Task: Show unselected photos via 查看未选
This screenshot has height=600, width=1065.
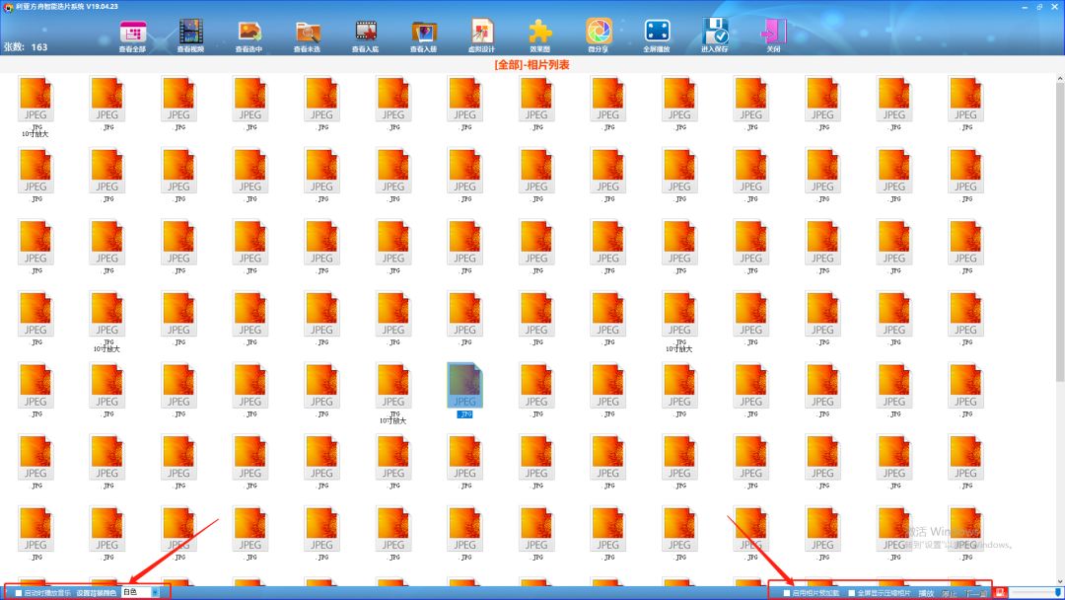Action: click(307, 36)
